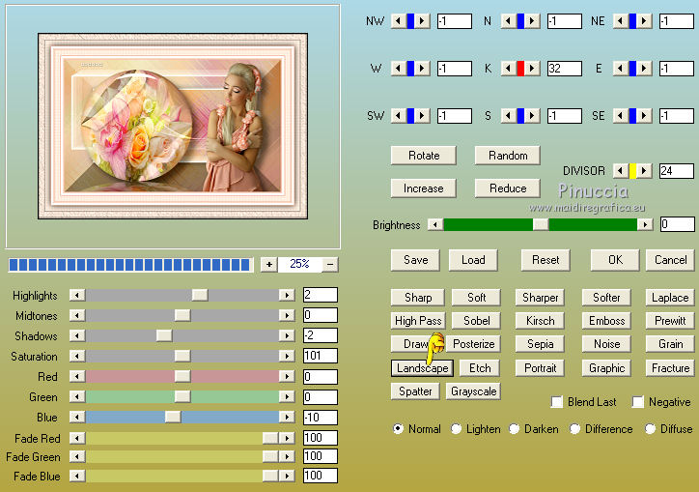Decrease the DIVISOR value arrow

621,170
